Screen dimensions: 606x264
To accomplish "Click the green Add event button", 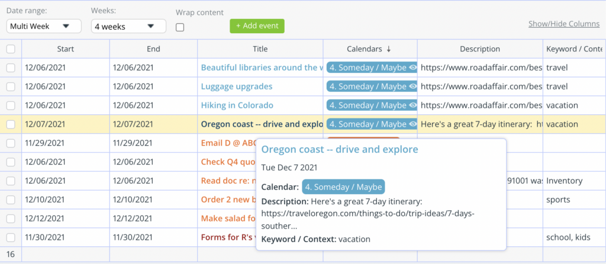I will (257, 26).
